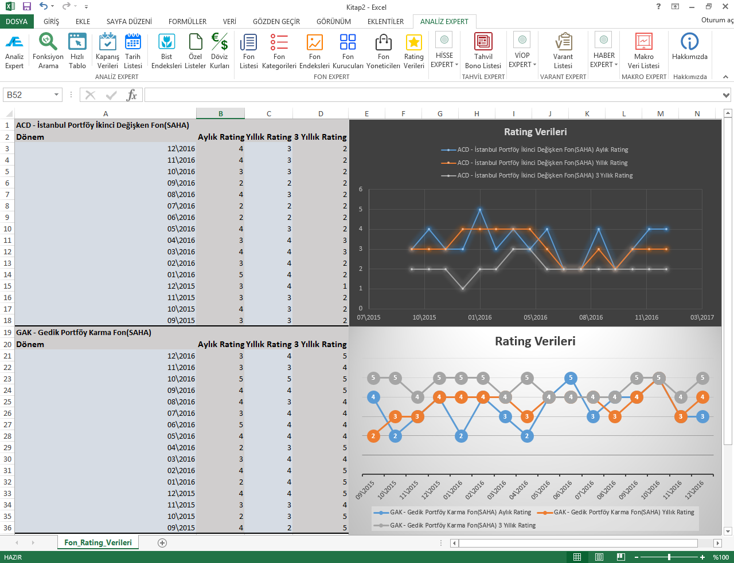Click vertical scrollbar down arrow
This screenshot has height=563, width=734.
pos(728,531)
